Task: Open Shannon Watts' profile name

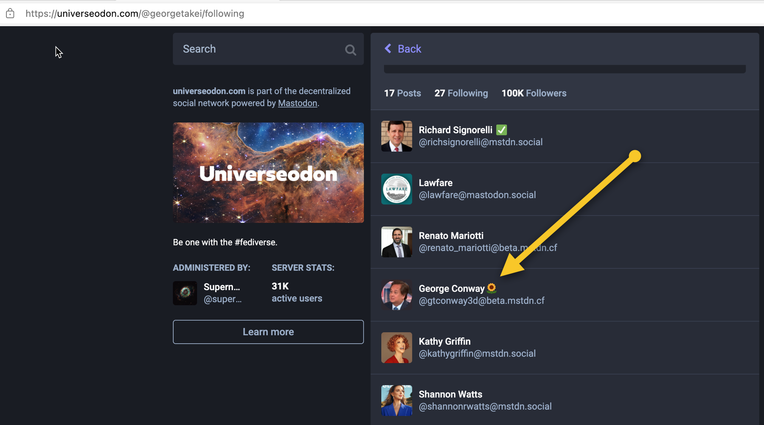Action: pyautogui.click(x=450, y=394)
